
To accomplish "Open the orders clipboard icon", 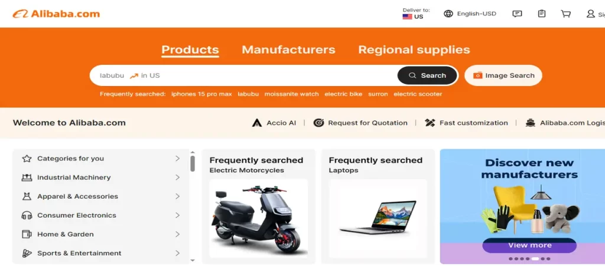I will [542, 14].
